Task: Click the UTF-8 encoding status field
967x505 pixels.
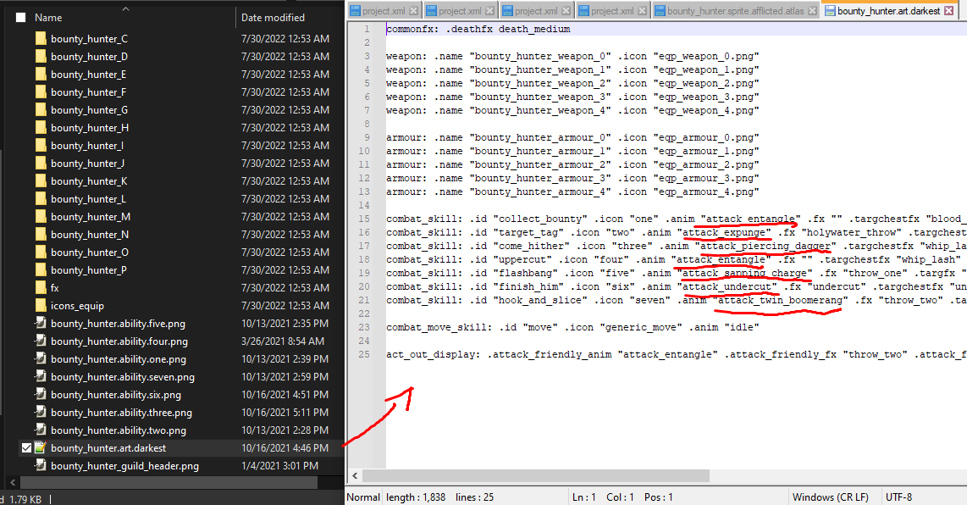Action: point(898,497)
